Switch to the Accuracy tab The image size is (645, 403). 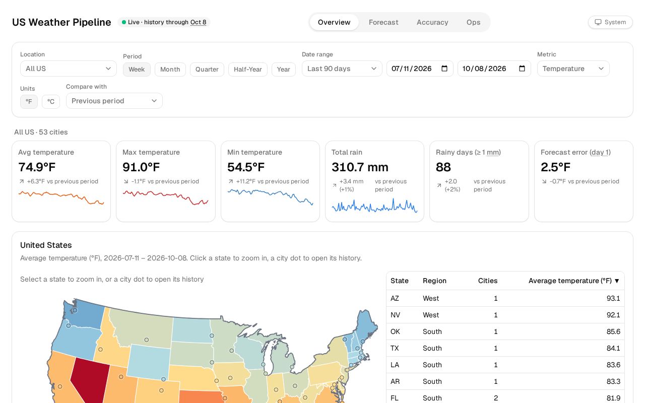(x=432, y=22)
